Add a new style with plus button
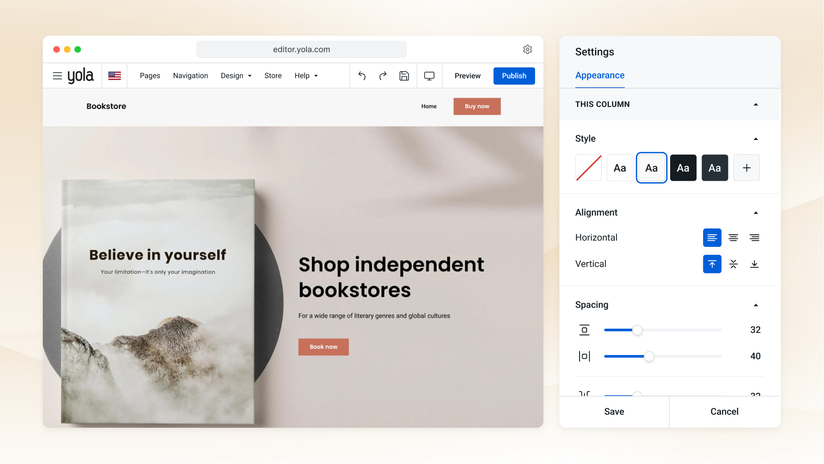824x464 pixels. pos(746,168)
